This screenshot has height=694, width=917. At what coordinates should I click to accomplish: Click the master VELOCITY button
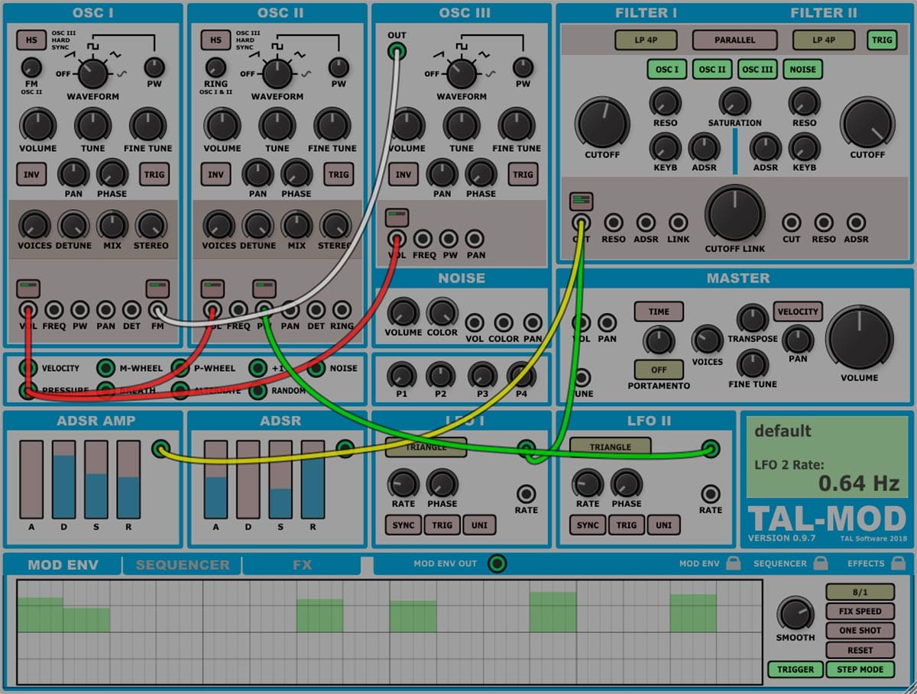point(799,311)
